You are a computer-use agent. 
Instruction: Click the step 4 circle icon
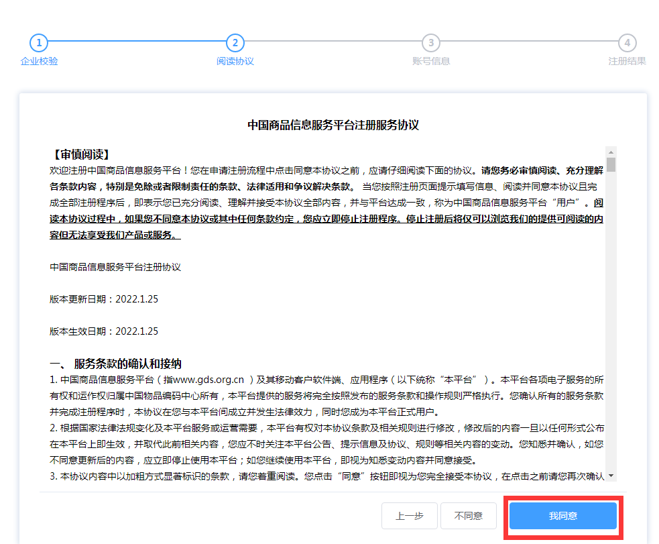click(627, 43)
